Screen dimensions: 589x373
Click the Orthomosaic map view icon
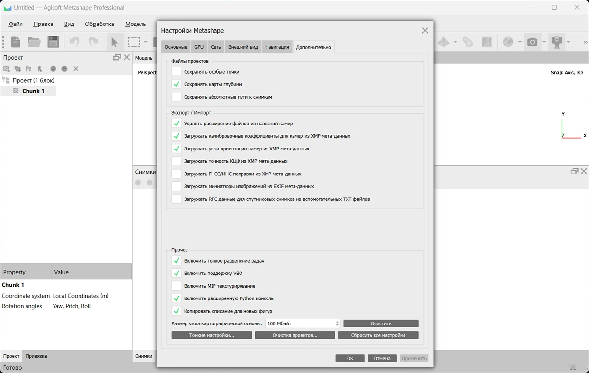coord(486,42)
